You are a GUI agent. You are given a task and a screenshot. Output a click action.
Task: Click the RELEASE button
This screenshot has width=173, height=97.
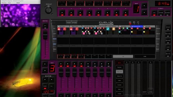(168, 34)
